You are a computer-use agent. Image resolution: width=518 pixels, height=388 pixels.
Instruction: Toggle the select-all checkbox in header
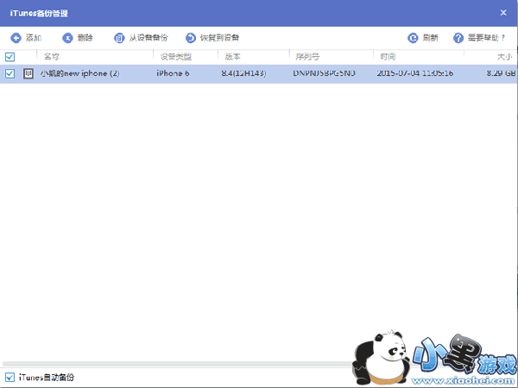click(x=9, y=57)
